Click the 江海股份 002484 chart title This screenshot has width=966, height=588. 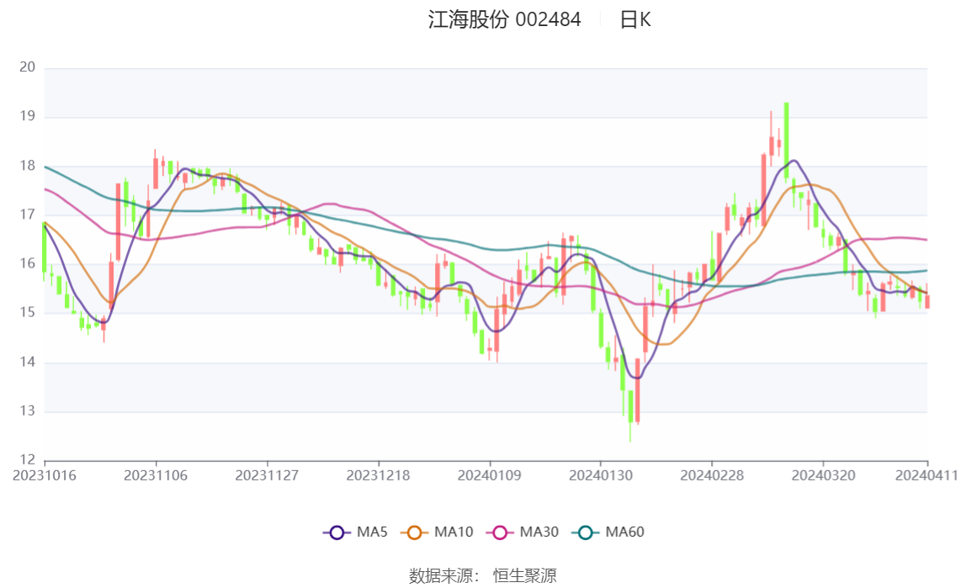(505, 20)
